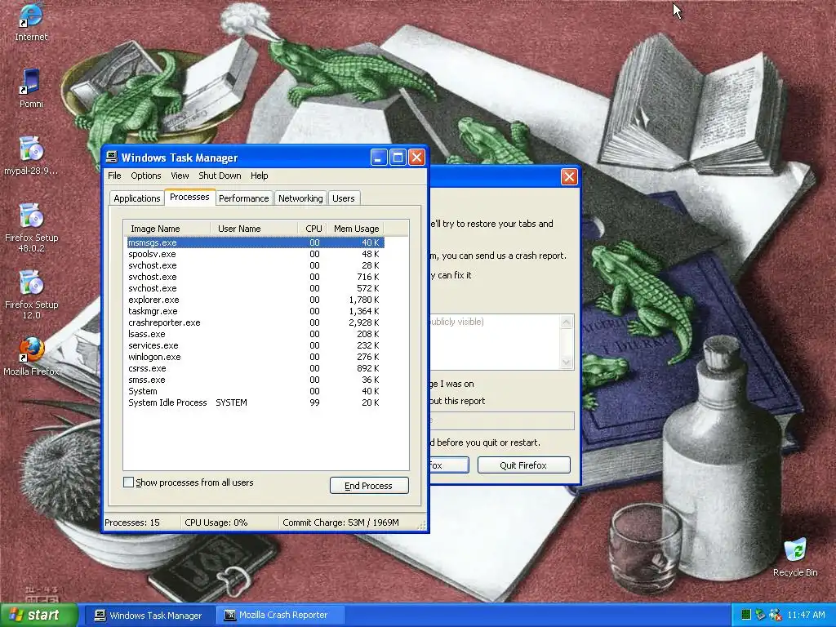The width and height of the screenshot is (836, 627).
Task: Select the Firefox Setup 12.0 icon
Action: tap(31, 295)
